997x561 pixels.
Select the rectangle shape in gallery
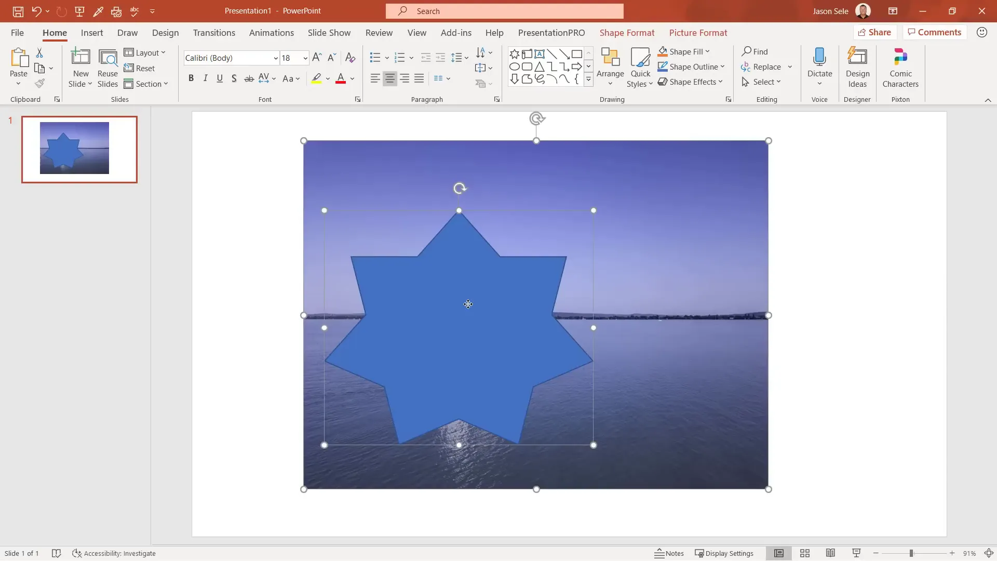tap(576, 54)
